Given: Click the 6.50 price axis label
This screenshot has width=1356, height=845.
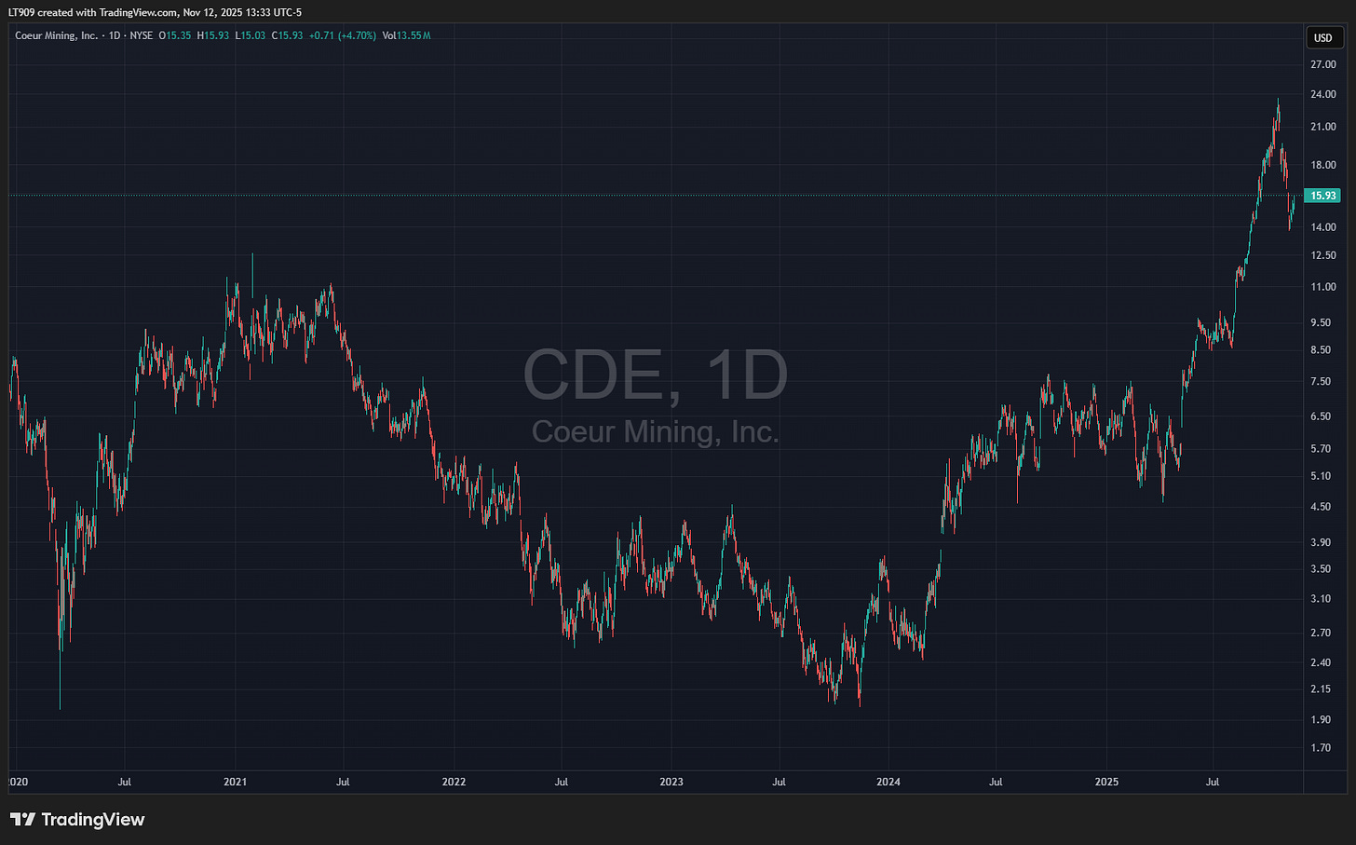Looking at the screenshot, I should click(1321, 416).
